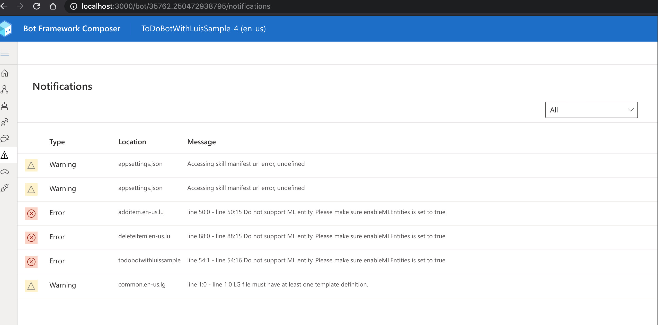Image resolution: width=658 pixels, height=325 pixels.
Task: Open the user input people icon
Action: click(x=5, y=122)
